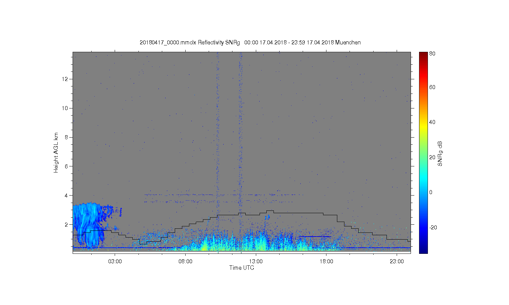Image resolution: width=509 pixels, height=305 pixels.
Task: Click the height tick label 2
Action: (x=67, y=225)
